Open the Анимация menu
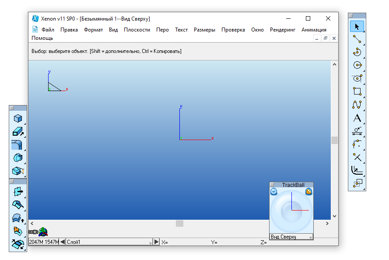 tap(314, 30)
